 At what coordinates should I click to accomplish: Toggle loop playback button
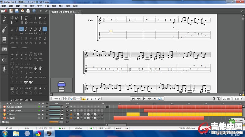tap(160, 99)
